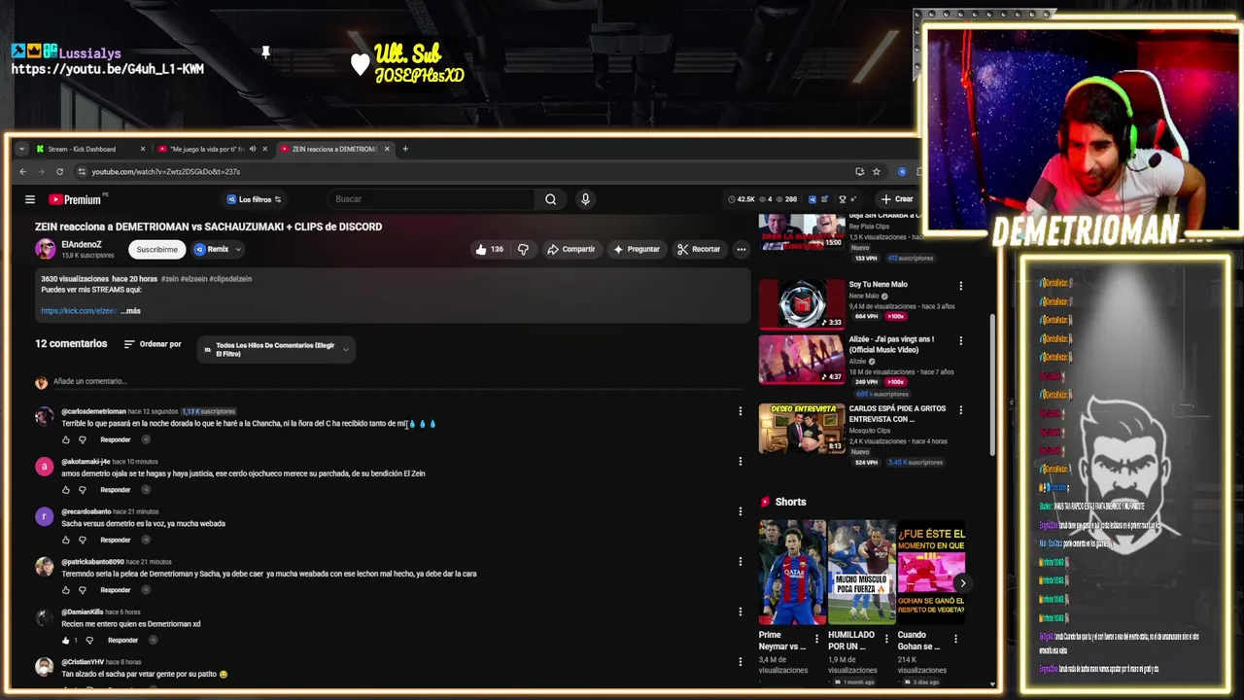Reply to carlosdemetrioman's comment
The height and width of the screenshot is (700, 1244).
[x=115, y=439]
